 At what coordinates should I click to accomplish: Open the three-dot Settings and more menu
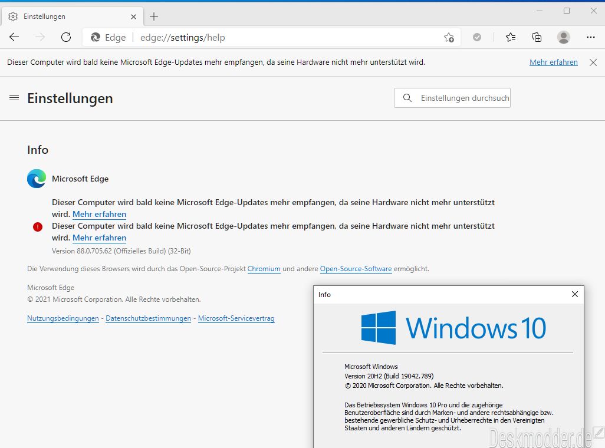click(591, 37)
